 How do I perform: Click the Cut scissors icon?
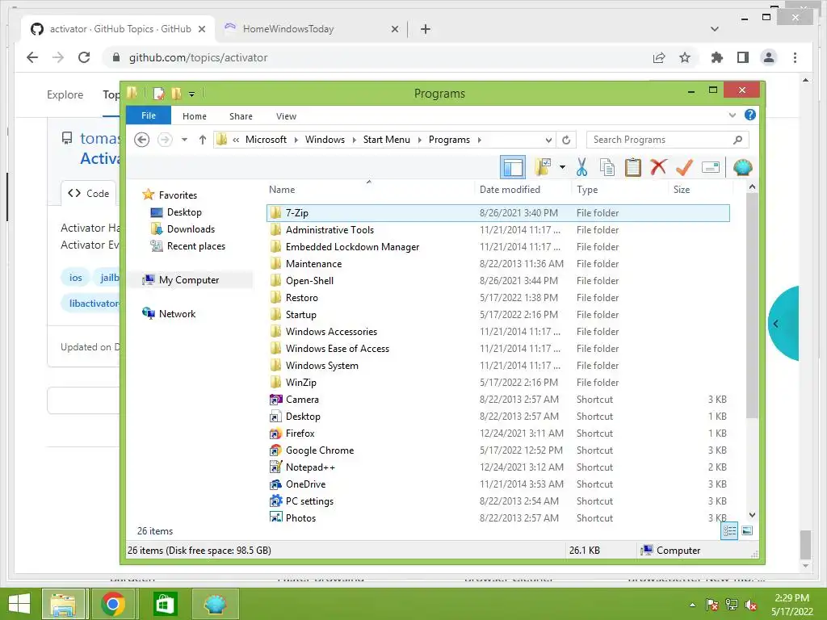pos(581,168)
